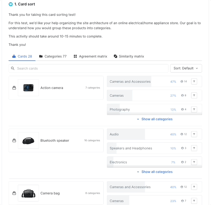Open the Similarity matrix tab
Screen dimensions: 211x205
tap(129, 56)
